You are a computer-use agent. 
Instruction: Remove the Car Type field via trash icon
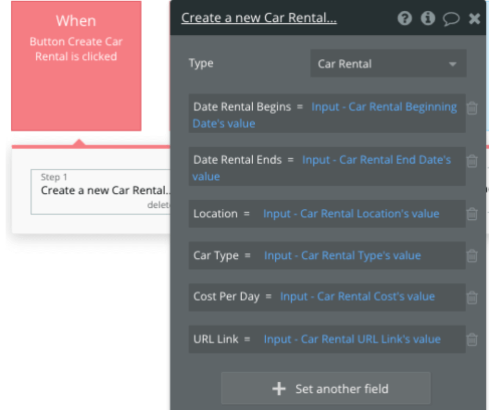[x=473, y=255]
